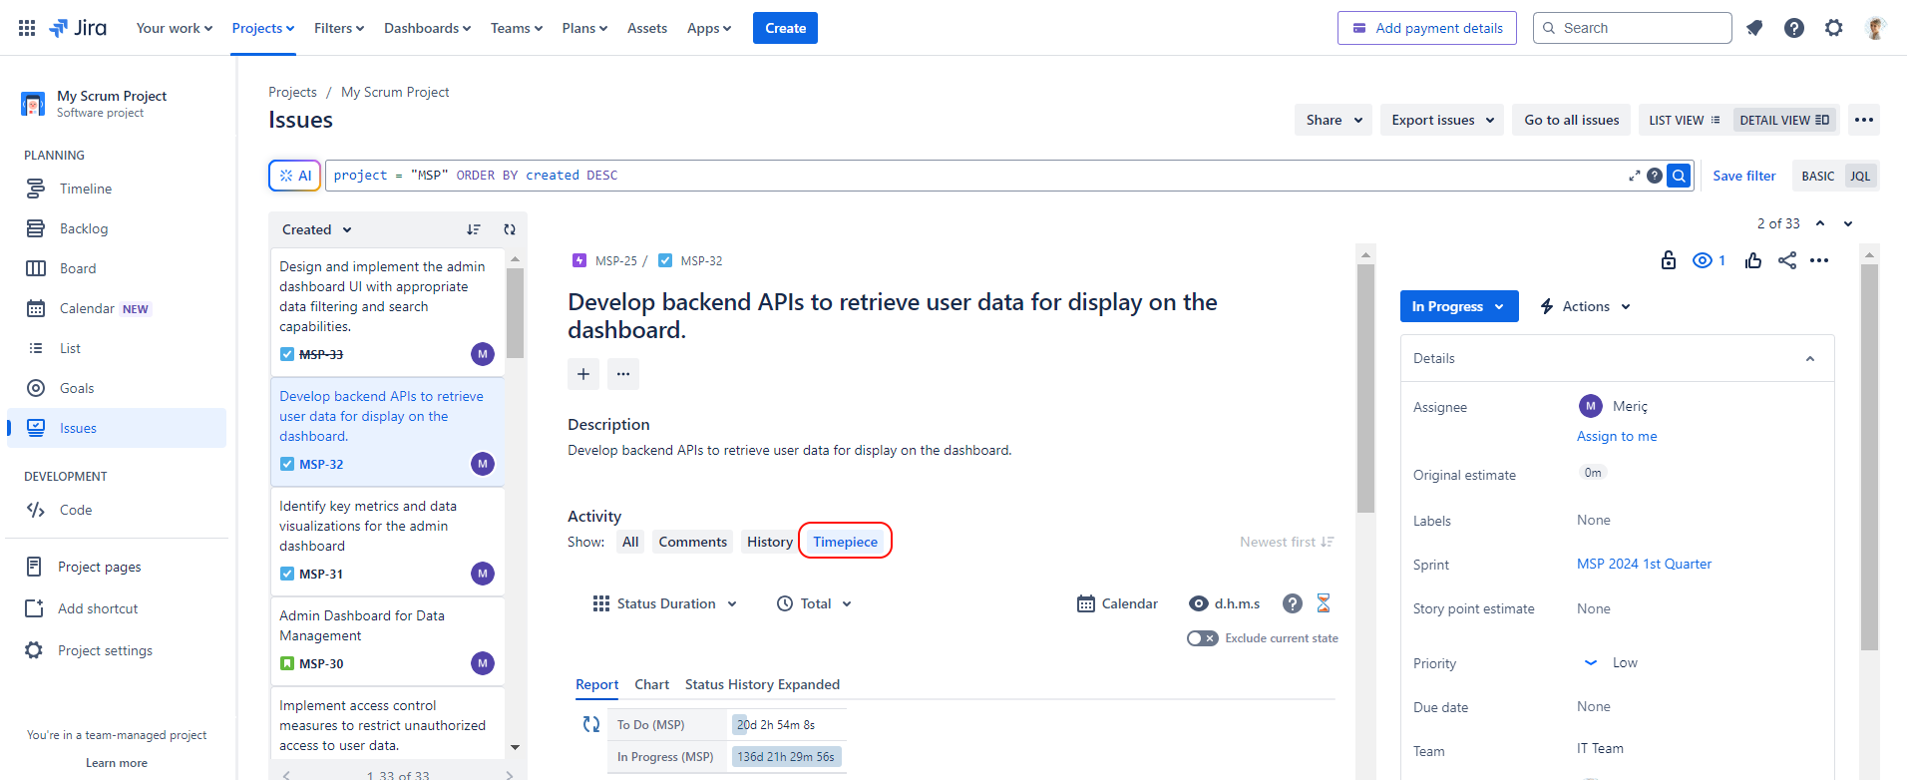Click the refresh icon in issue list

click(x=510, y=229)
